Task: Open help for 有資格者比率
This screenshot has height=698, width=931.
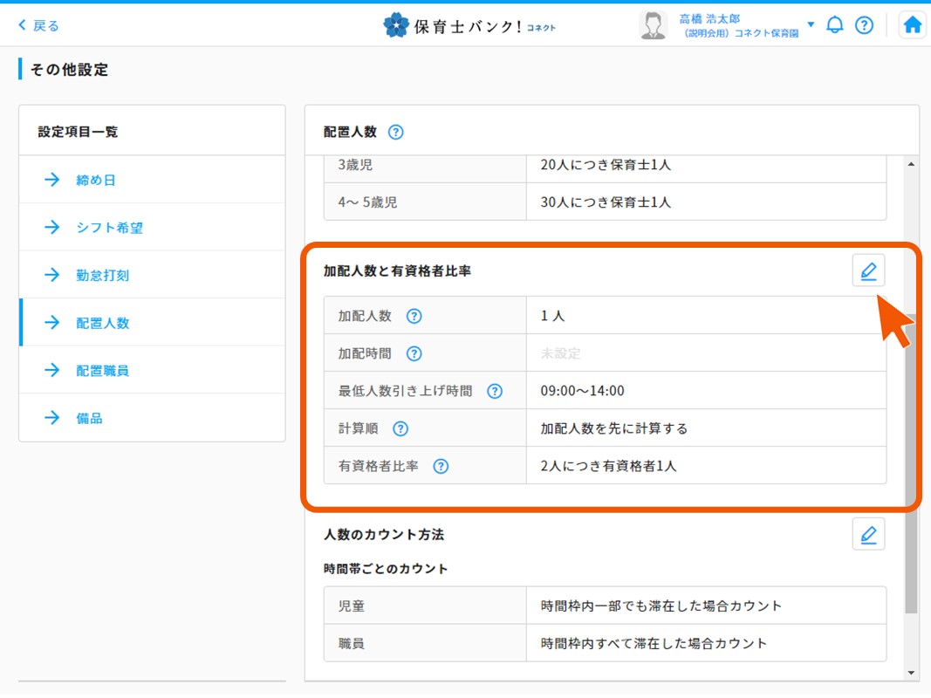Action: pyautogui.click(x=441, y=466)
